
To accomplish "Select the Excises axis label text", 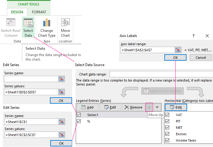I will pos(181,134).
